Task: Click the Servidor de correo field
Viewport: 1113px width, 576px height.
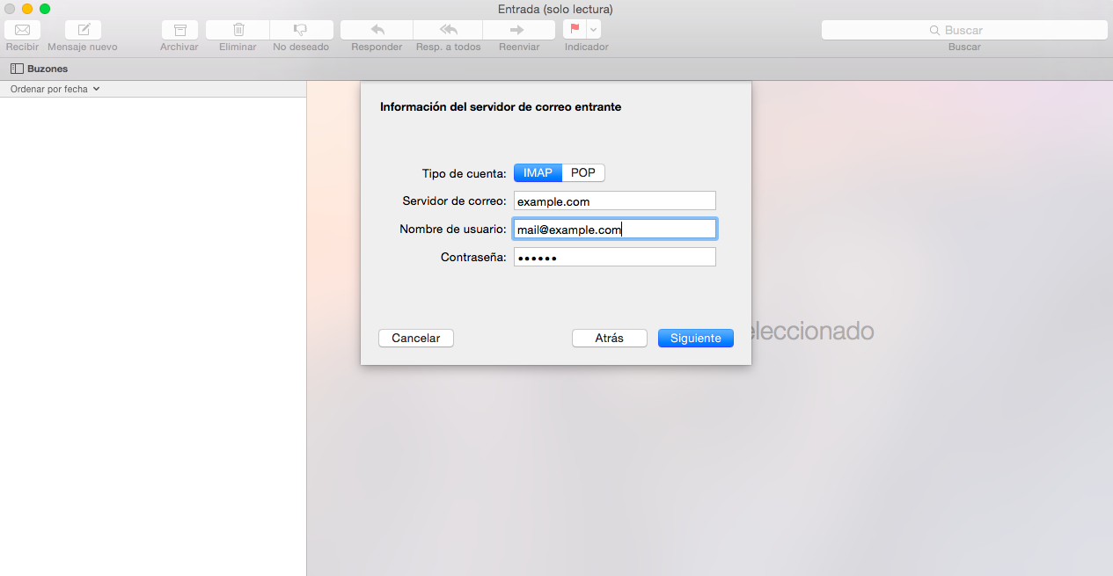Action: click(615, 201)
